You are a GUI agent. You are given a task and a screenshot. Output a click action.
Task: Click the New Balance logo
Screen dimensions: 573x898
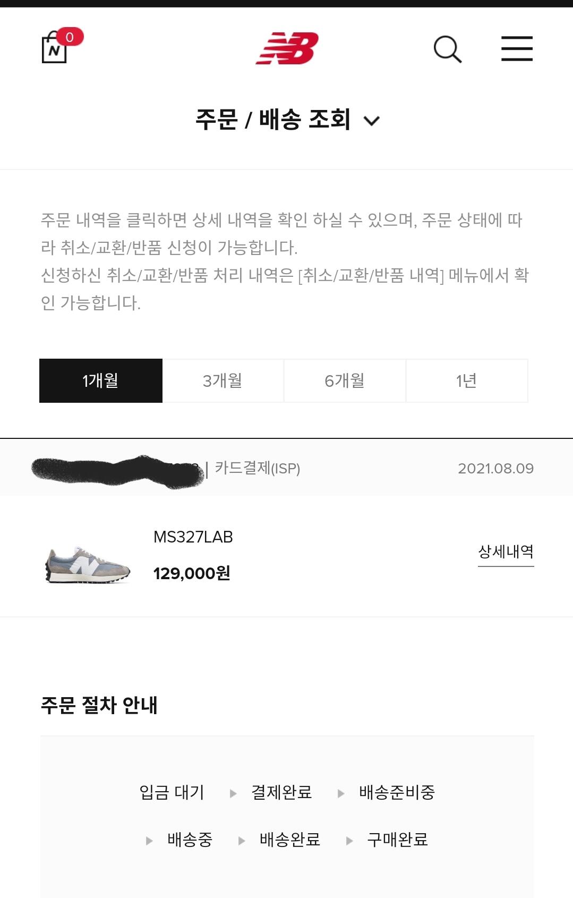click(287, 48)
